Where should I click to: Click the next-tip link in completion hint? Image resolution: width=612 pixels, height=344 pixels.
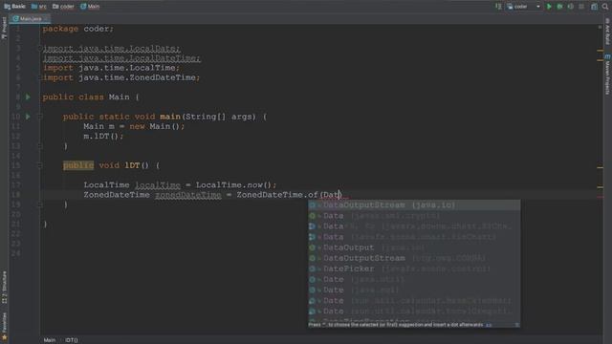[x=489, y=325]
